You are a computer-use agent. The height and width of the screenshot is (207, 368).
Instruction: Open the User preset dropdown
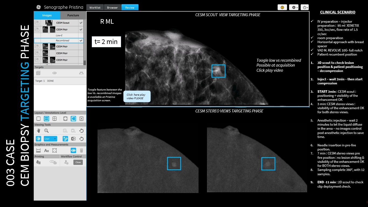[x=50, y=139]
